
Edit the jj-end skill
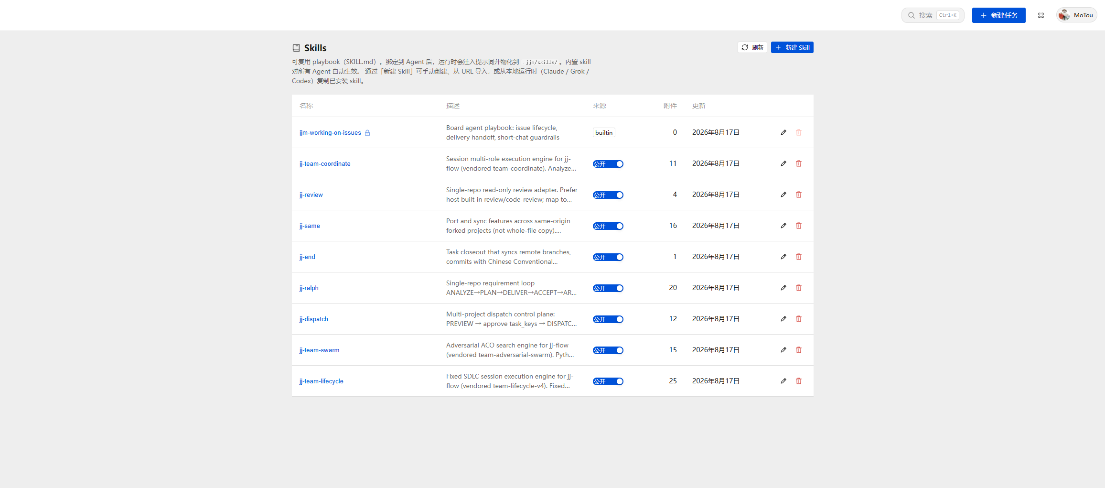pyautogui.click(x=783, y=257)
